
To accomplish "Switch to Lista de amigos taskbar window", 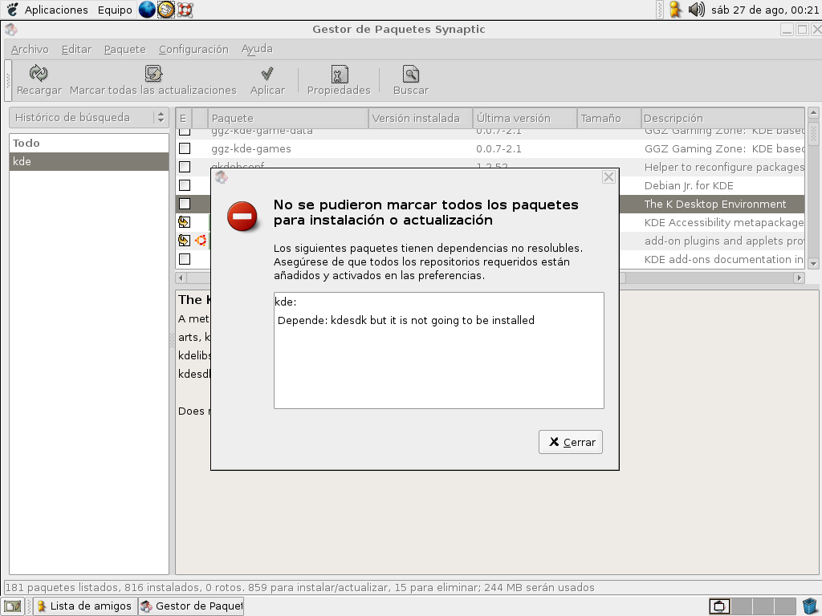I will 85,606.
